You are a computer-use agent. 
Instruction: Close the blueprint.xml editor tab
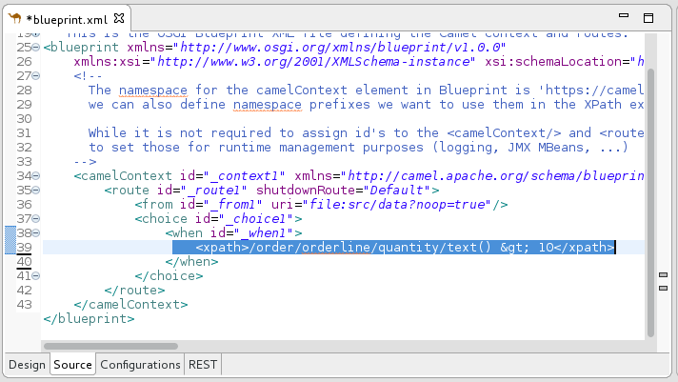click(119, 18)
